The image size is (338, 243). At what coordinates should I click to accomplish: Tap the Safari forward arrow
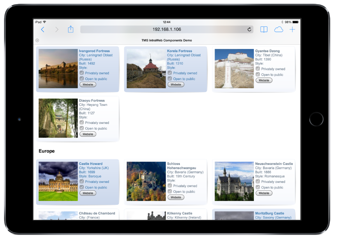click(x=57, y=30)
